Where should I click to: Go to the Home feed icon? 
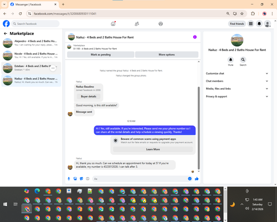[113, 24]
